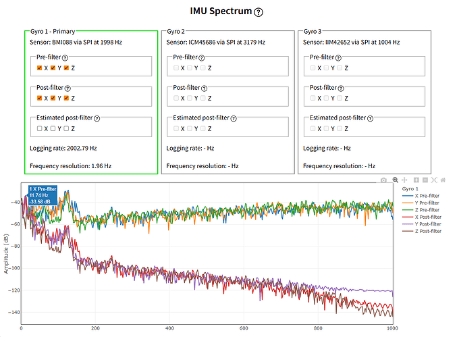Toggle Z Post-filter legend entry

click(427, 231)
